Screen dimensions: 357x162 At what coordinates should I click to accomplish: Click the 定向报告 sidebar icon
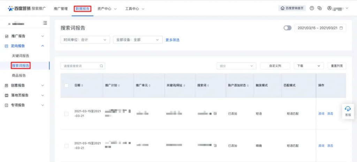tap(7, 46)
